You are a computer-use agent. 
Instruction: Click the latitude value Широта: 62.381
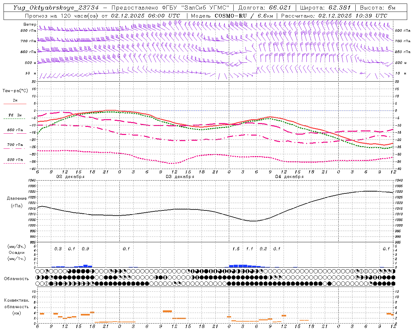pyautogui.click(x=325, y=8)
